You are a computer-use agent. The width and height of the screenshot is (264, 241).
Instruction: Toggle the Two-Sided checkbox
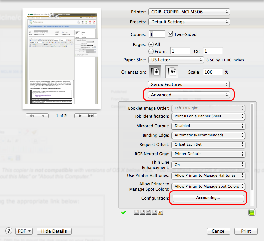click(x=171, y=34)
